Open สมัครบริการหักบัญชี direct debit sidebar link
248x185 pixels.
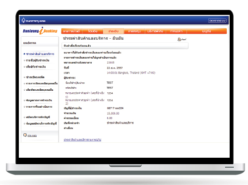[38, 117]
